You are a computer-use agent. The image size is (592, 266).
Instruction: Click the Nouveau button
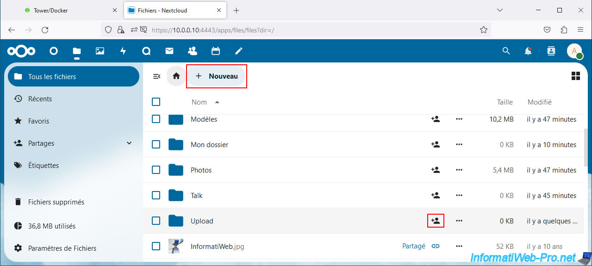click(x=216, y=76)
